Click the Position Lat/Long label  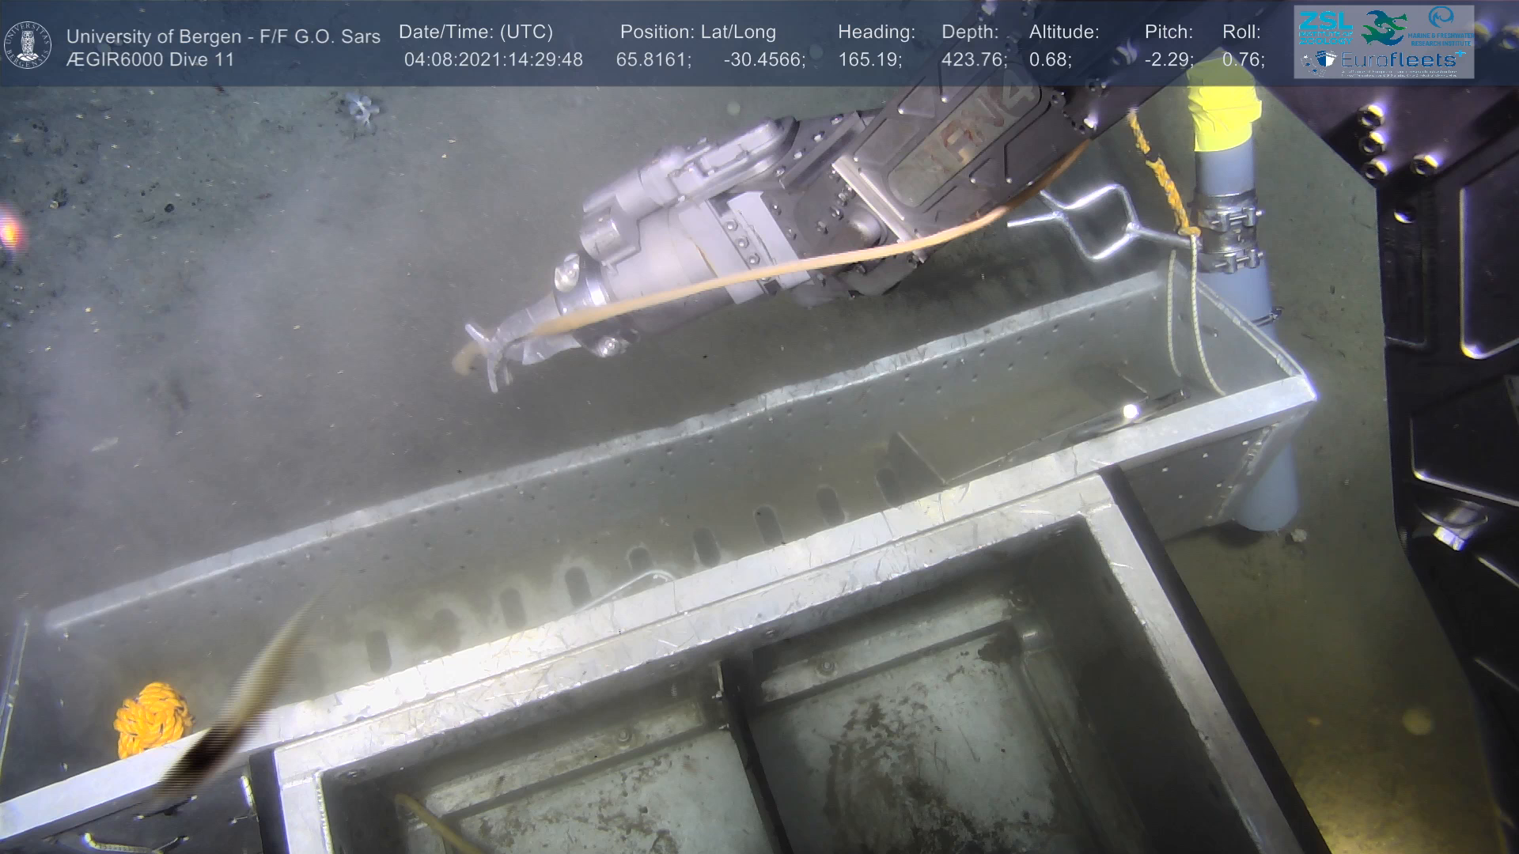[x=697, y=32]
